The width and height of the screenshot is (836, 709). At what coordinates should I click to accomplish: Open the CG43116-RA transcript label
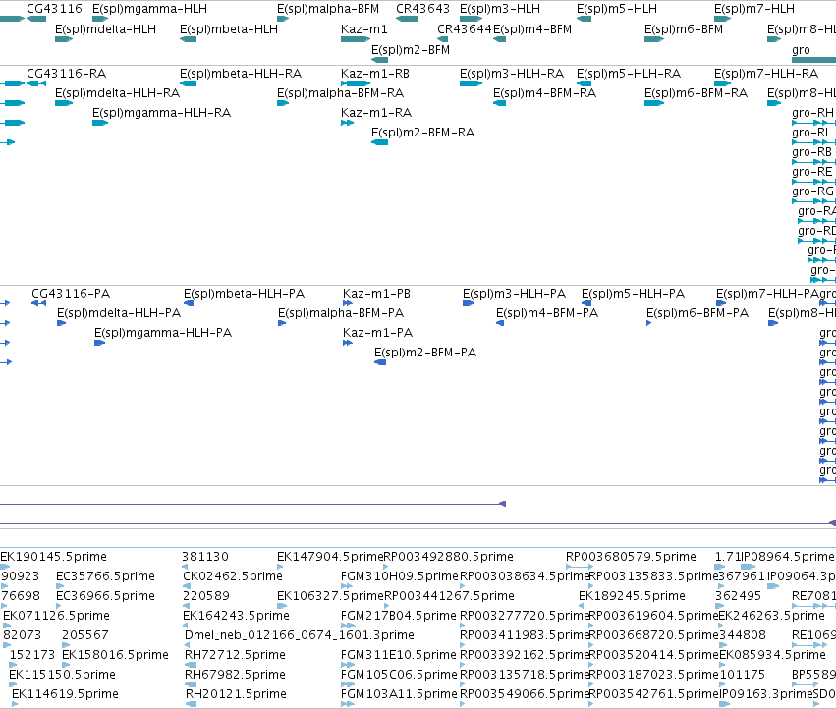(x=67, y=74)
